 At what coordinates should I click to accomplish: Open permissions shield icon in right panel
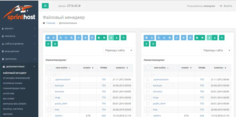(190, 38)
